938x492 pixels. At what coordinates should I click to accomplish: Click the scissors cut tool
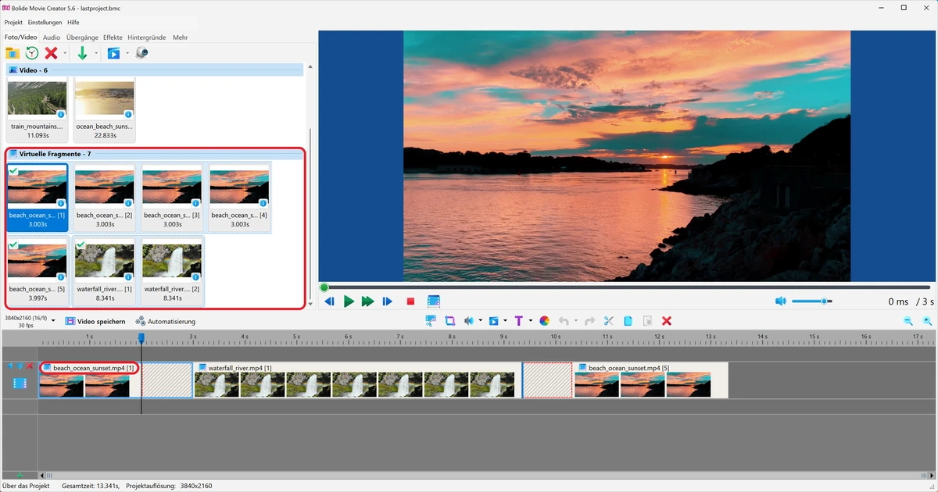[x=609, y=321]
